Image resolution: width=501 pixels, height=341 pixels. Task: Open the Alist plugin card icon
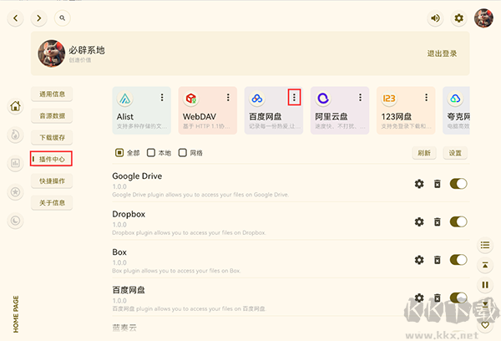[125, 99]
